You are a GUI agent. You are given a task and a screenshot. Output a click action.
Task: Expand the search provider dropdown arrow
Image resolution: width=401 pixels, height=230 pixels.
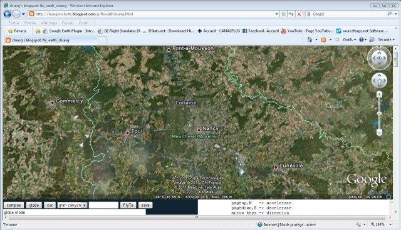(395, 14)
